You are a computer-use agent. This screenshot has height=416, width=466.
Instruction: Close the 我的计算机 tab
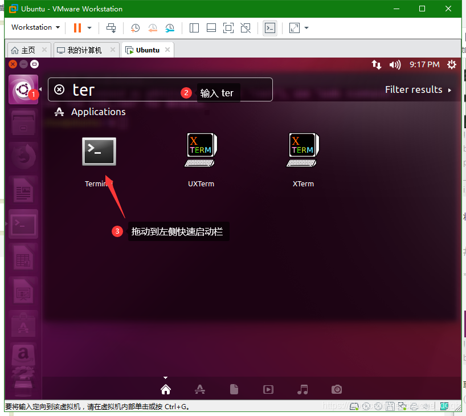click(113, 50)
